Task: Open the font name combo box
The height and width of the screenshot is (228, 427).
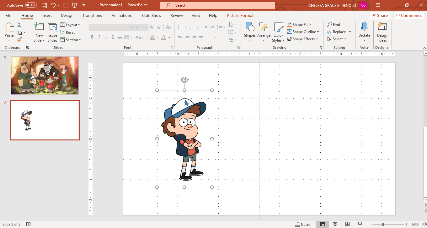Action: tap(111, 28)
